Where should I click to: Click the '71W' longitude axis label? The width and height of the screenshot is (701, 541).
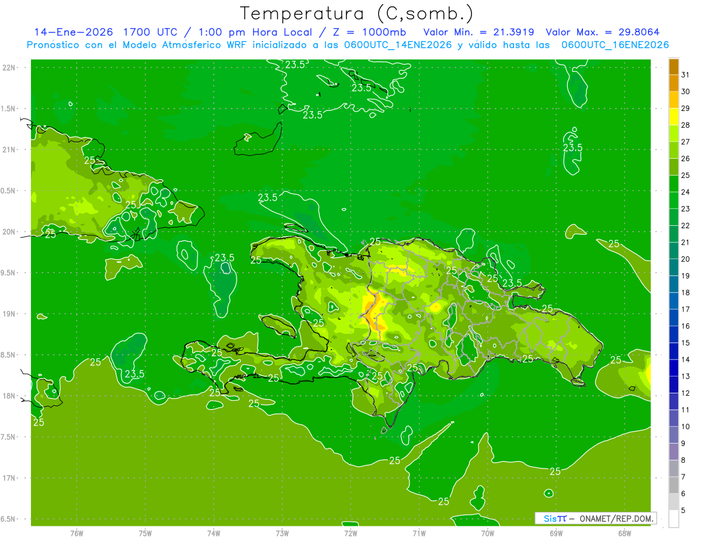pyautogui.click(x=419, y=533)
